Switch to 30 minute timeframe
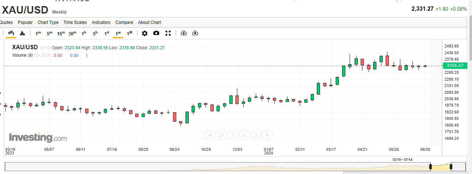472x174 pixels. [72, 33]
